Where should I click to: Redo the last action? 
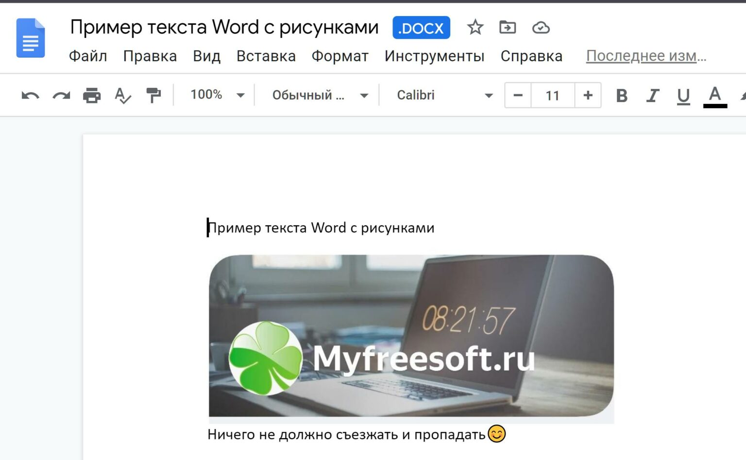[x=61, y=95]
